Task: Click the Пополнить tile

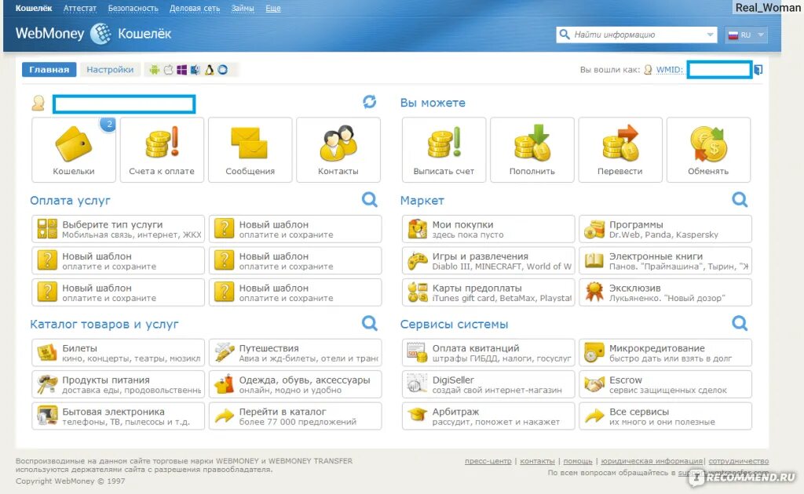Action: [x=532, y=150]
